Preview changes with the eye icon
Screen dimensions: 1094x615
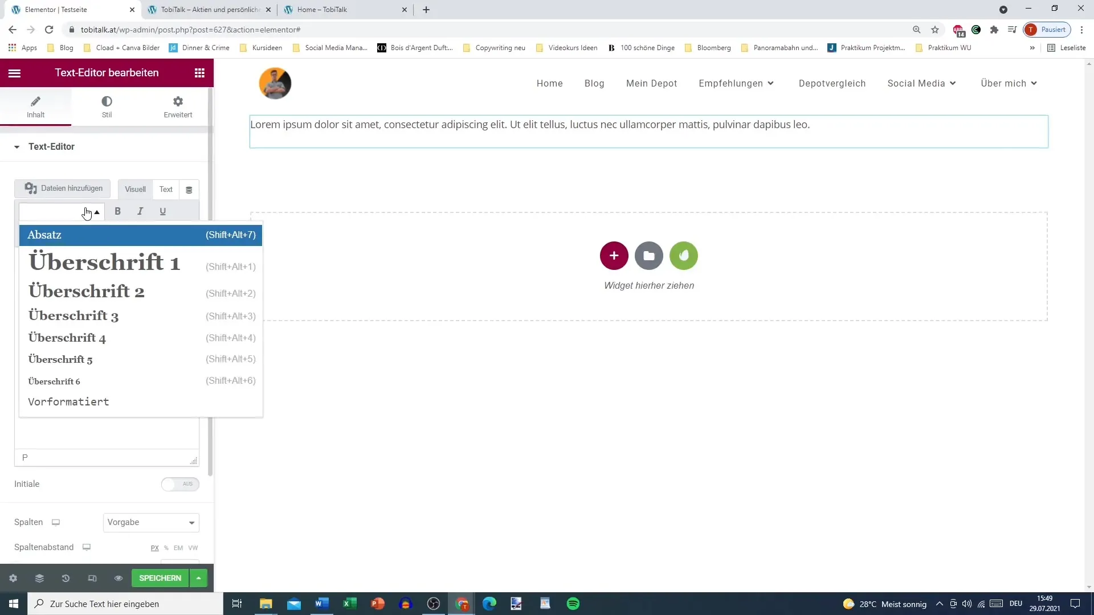pos(119,578)
